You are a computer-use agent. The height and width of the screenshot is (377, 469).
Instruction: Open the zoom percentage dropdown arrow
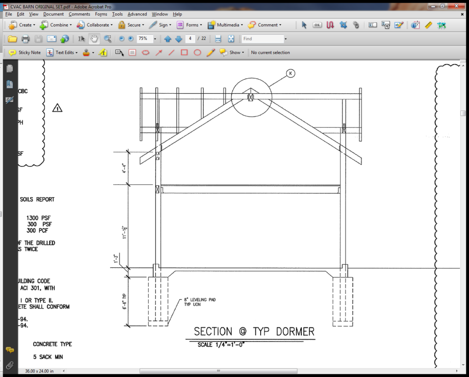(x=155, y=39)
